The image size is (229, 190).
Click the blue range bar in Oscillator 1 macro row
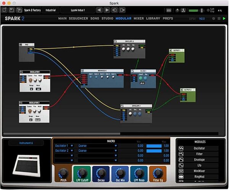(154, 146)
